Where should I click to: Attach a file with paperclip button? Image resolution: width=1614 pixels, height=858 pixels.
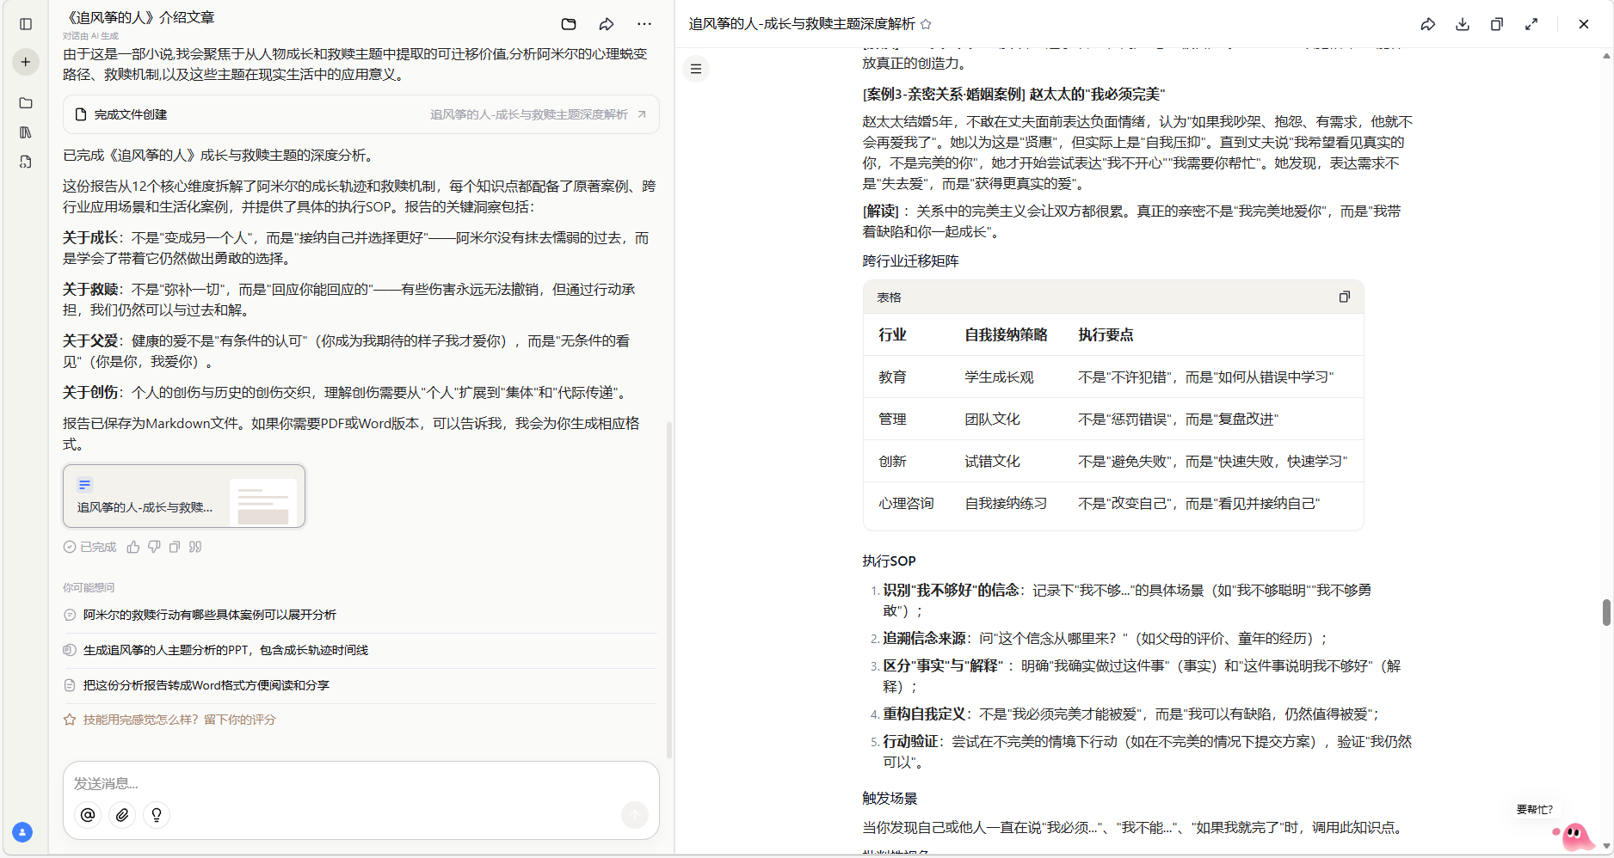(122, 815)
